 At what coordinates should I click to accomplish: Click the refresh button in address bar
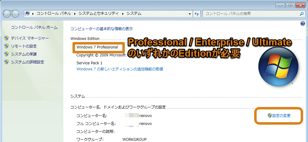tap(197, 14)
